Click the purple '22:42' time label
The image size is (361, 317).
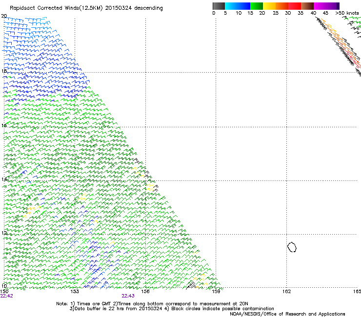7,296
